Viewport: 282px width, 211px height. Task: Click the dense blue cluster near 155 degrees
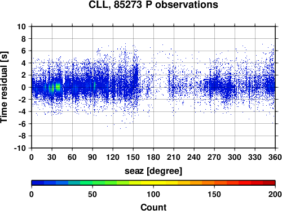coord(136,75)
